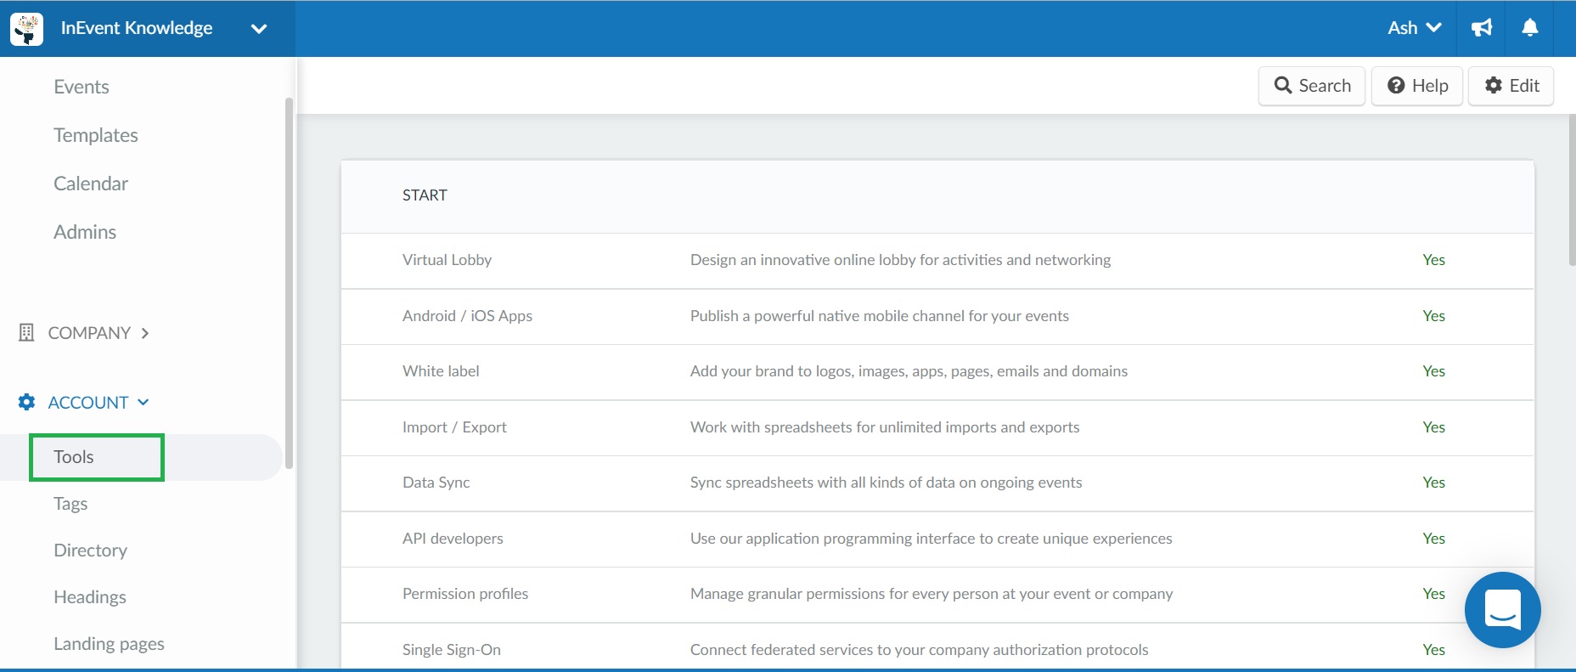1576x672 pixels.
Task: Open the notifications bell icon
Action: [1530, 28]
